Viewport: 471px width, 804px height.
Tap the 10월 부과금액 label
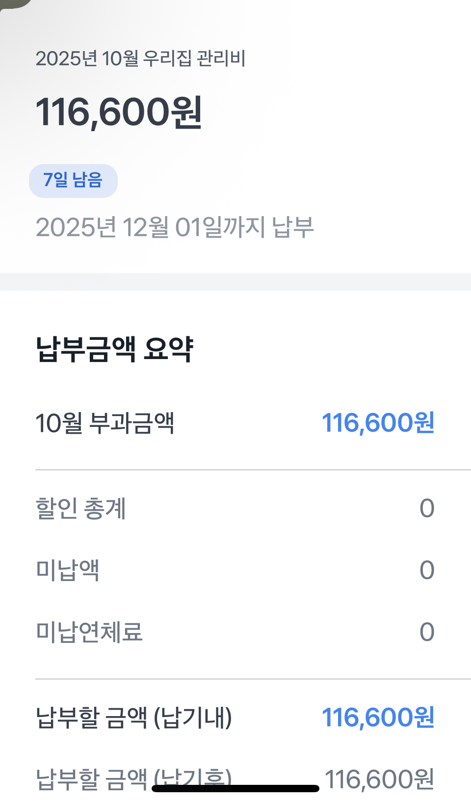coord(105,423)
